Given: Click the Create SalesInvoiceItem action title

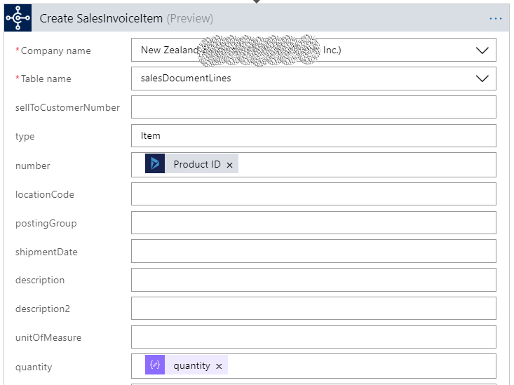Looking at the screenshot, I should click(101, 18).
